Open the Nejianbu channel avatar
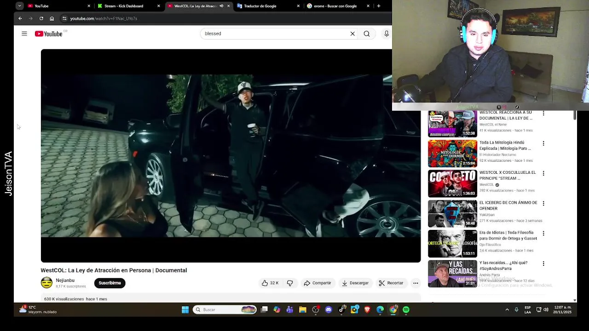 click(x=46, y=283)
